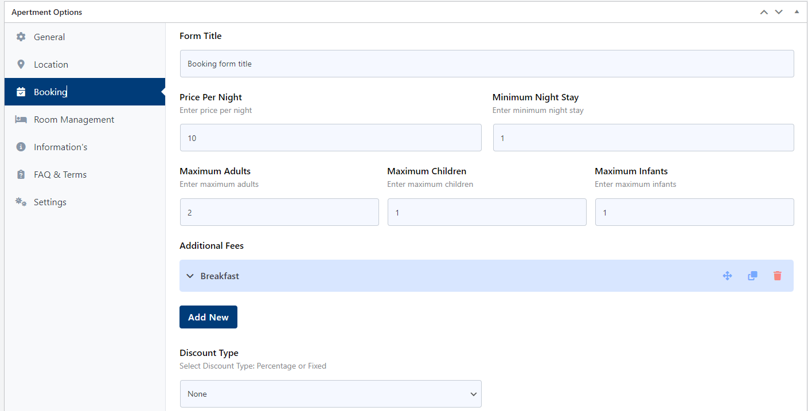This screenshot has height=411, width=808.
Task: Open the Room Management tab
Action: tap(74, 119)
